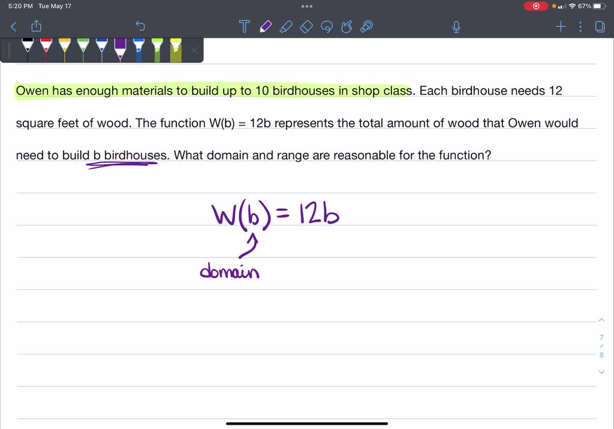Select the Eraser tool
Viewport: 614px width, 429px height.
(x=306, y=26)
